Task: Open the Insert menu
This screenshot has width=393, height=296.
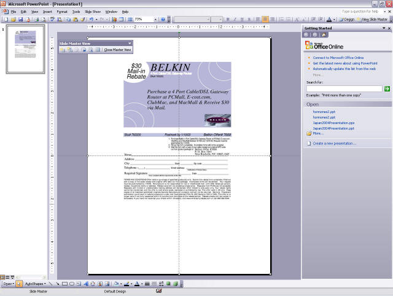Action: click(47, 12)
